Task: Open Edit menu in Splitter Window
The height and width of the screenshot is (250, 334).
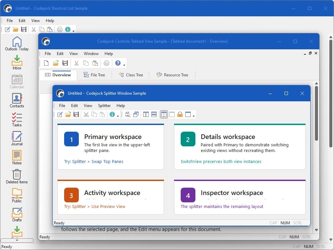Action: pyautogui.click(x=74, y=106)
